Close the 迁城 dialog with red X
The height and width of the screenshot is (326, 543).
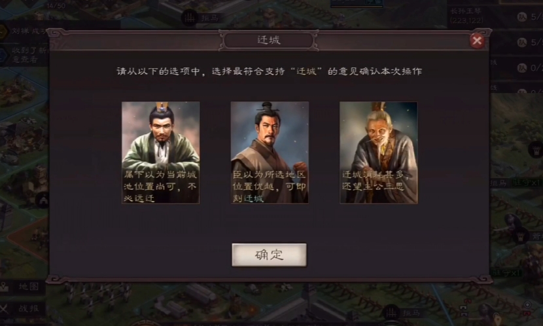click(x=477, y=41)
